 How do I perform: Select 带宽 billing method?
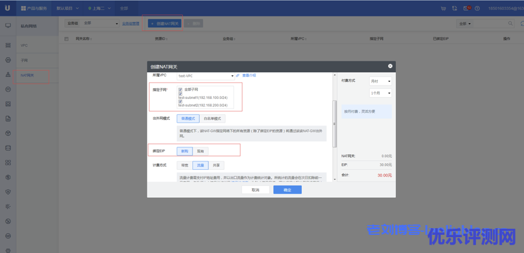point(185,165)
